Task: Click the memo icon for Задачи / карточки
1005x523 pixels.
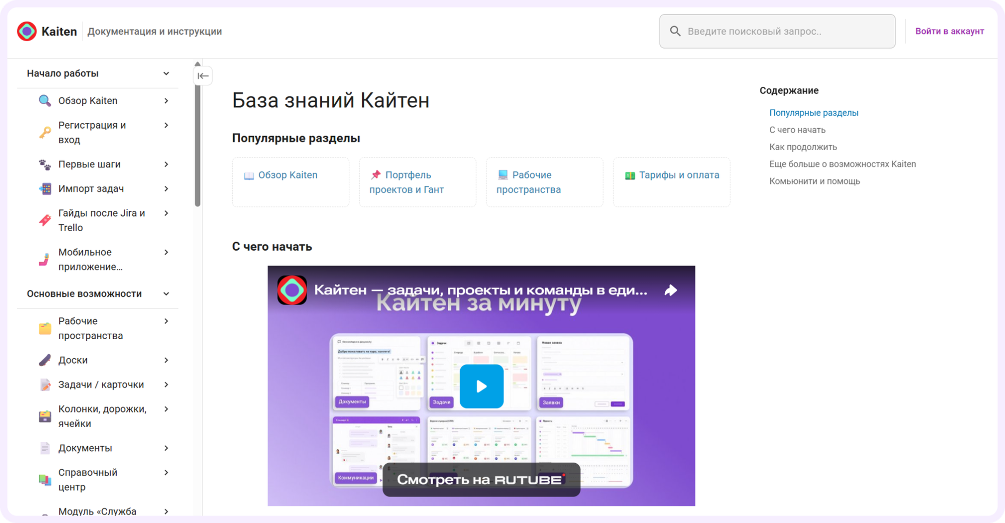Action: (45, 385)
